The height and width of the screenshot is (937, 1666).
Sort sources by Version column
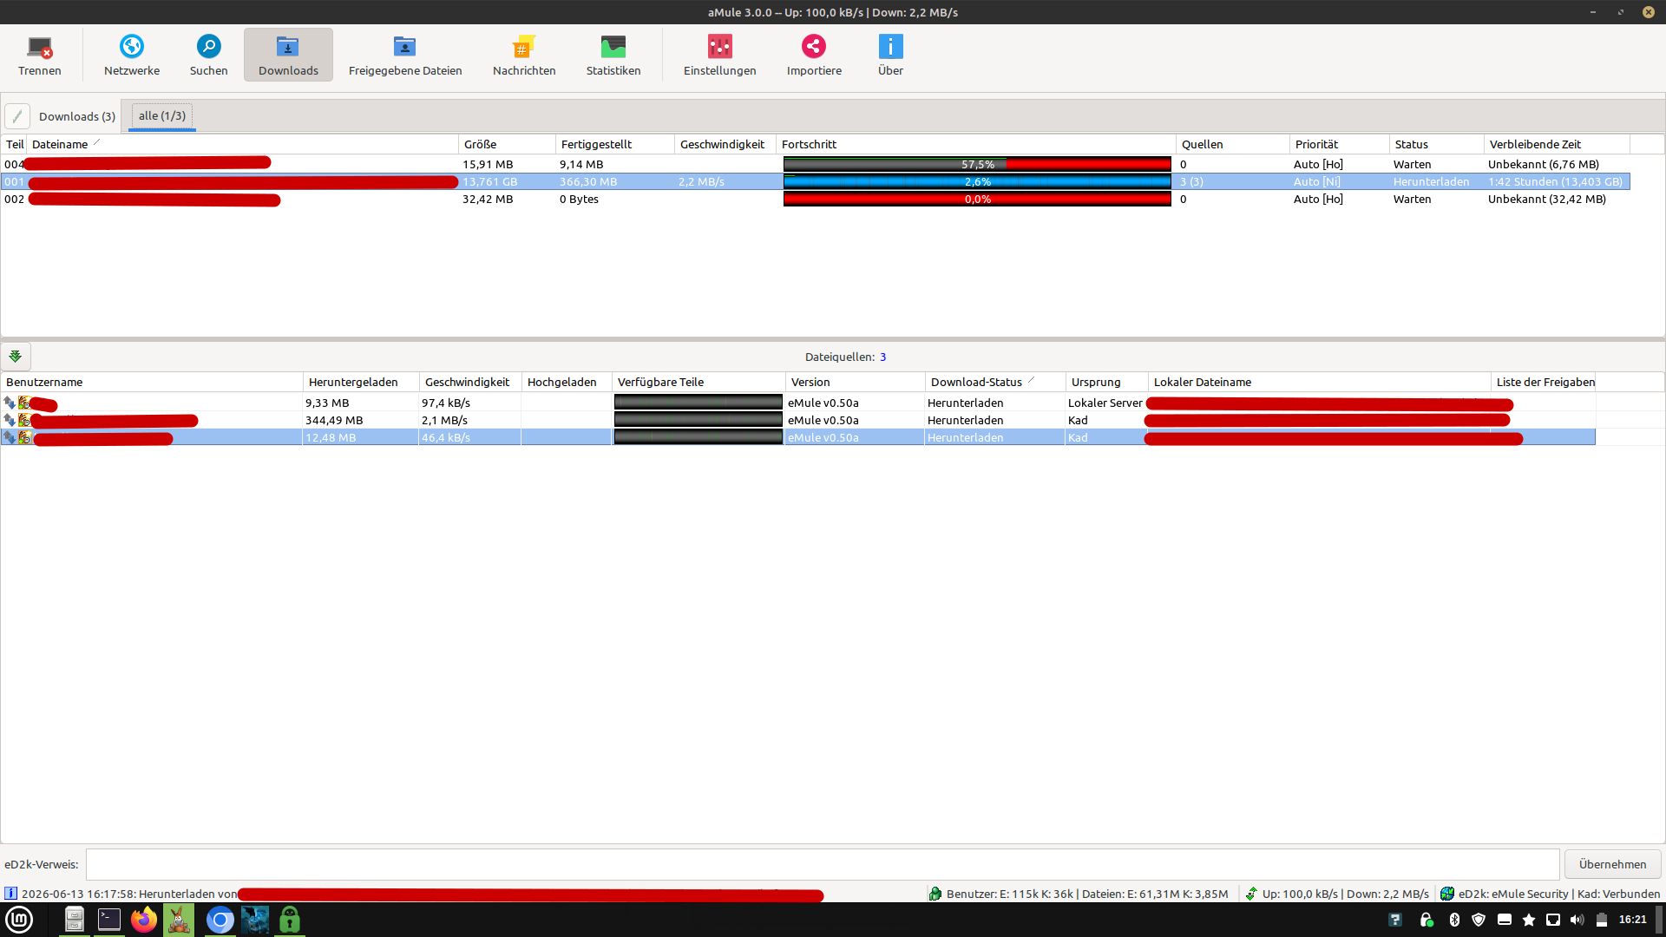coord(856,382)
